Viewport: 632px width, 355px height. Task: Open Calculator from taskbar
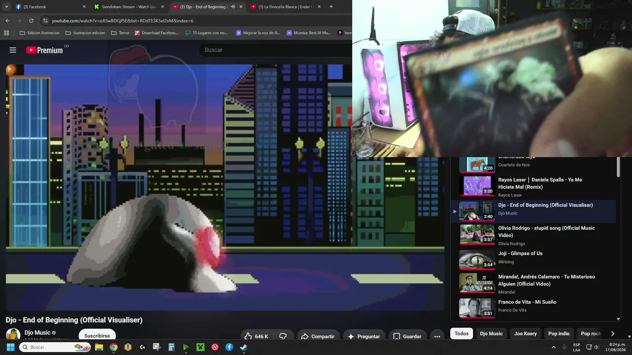(171, 347)
